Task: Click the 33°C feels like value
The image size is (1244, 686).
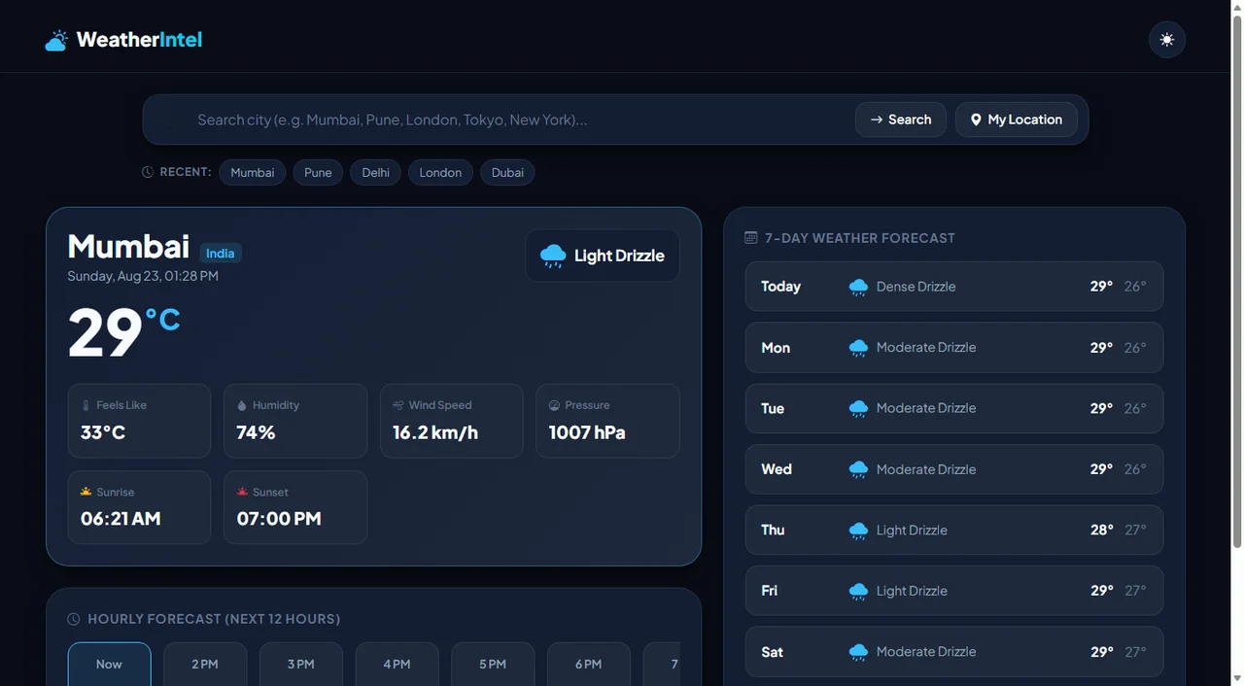Action: [x=103, y=432]
